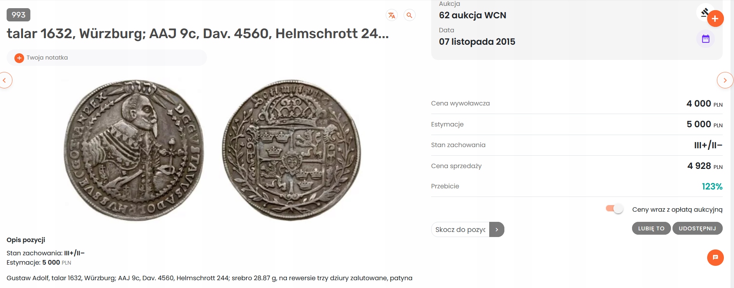Click the Twoja notatka note field

pyautogui.click(x=107, y=58)
